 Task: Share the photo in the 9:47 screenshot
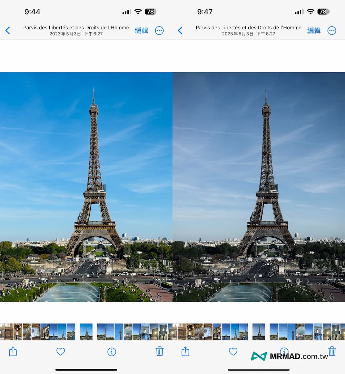185,351
